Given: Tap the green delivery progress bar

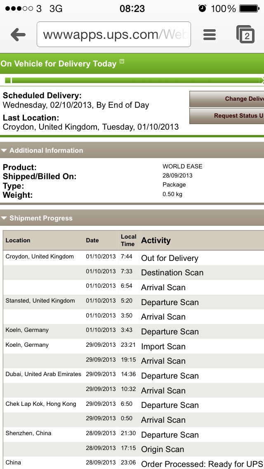Looking at the screenshot, I should pyautogui.click(x=135, y=80).
